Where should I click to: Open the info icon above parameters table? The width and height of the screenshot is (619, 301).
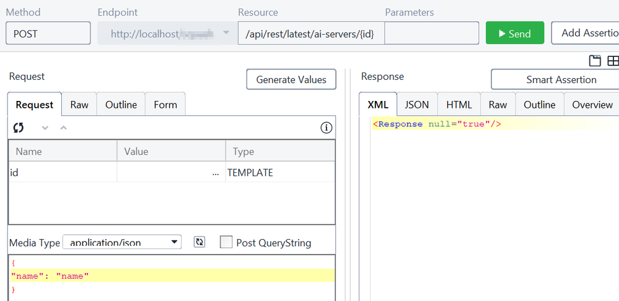tap(326, 128)
